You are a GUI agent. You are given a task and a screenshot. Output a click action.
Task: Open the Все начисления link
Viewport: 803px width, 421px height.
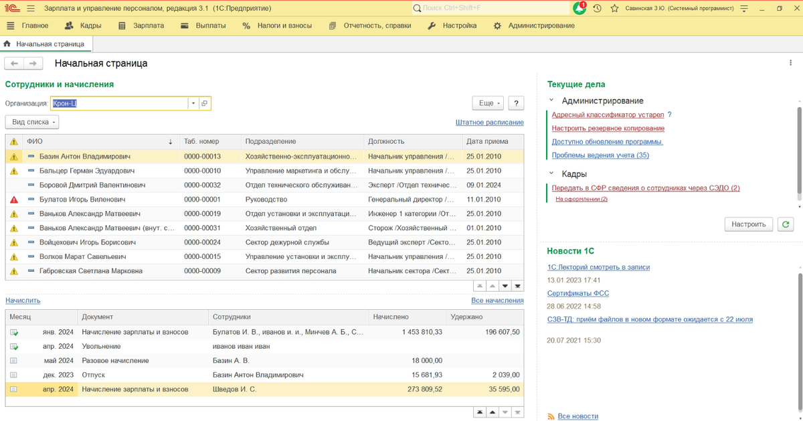pyautogui.click(x=497, y=301)
